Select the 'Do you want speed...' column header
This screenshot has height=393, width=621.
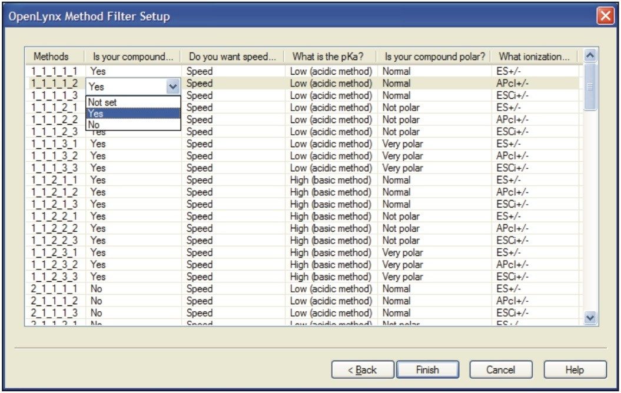click(233, 56)
